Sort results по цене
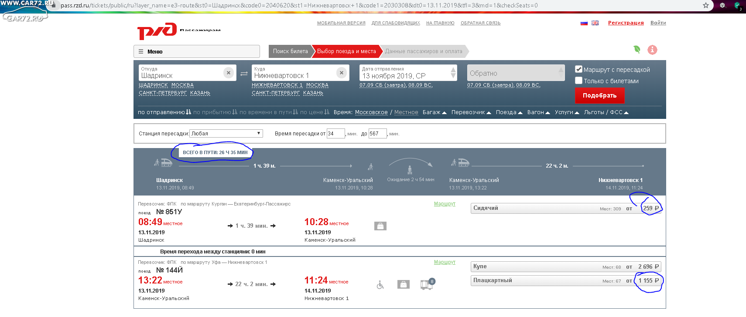 (315, 112)
